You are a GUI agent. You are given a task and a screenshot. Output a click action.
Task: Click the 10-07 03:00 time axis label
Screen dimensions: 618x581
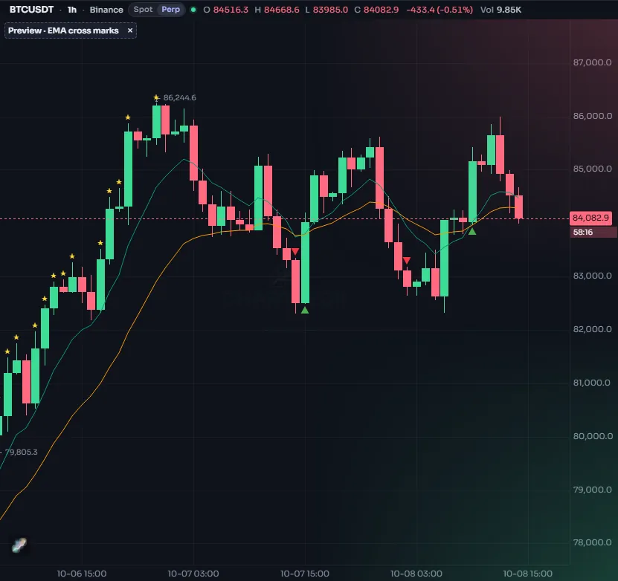coord(193,574)
